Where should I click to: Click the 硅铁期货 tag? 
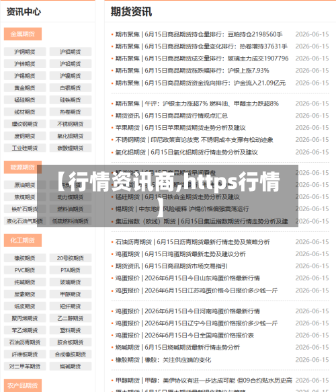tap(71, 100)
